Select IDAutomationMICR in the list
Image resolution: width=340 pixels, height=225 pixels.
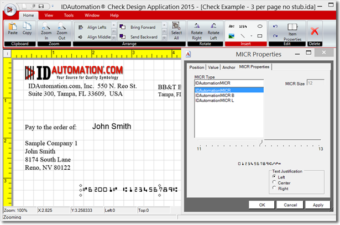(x=229, y=90)
